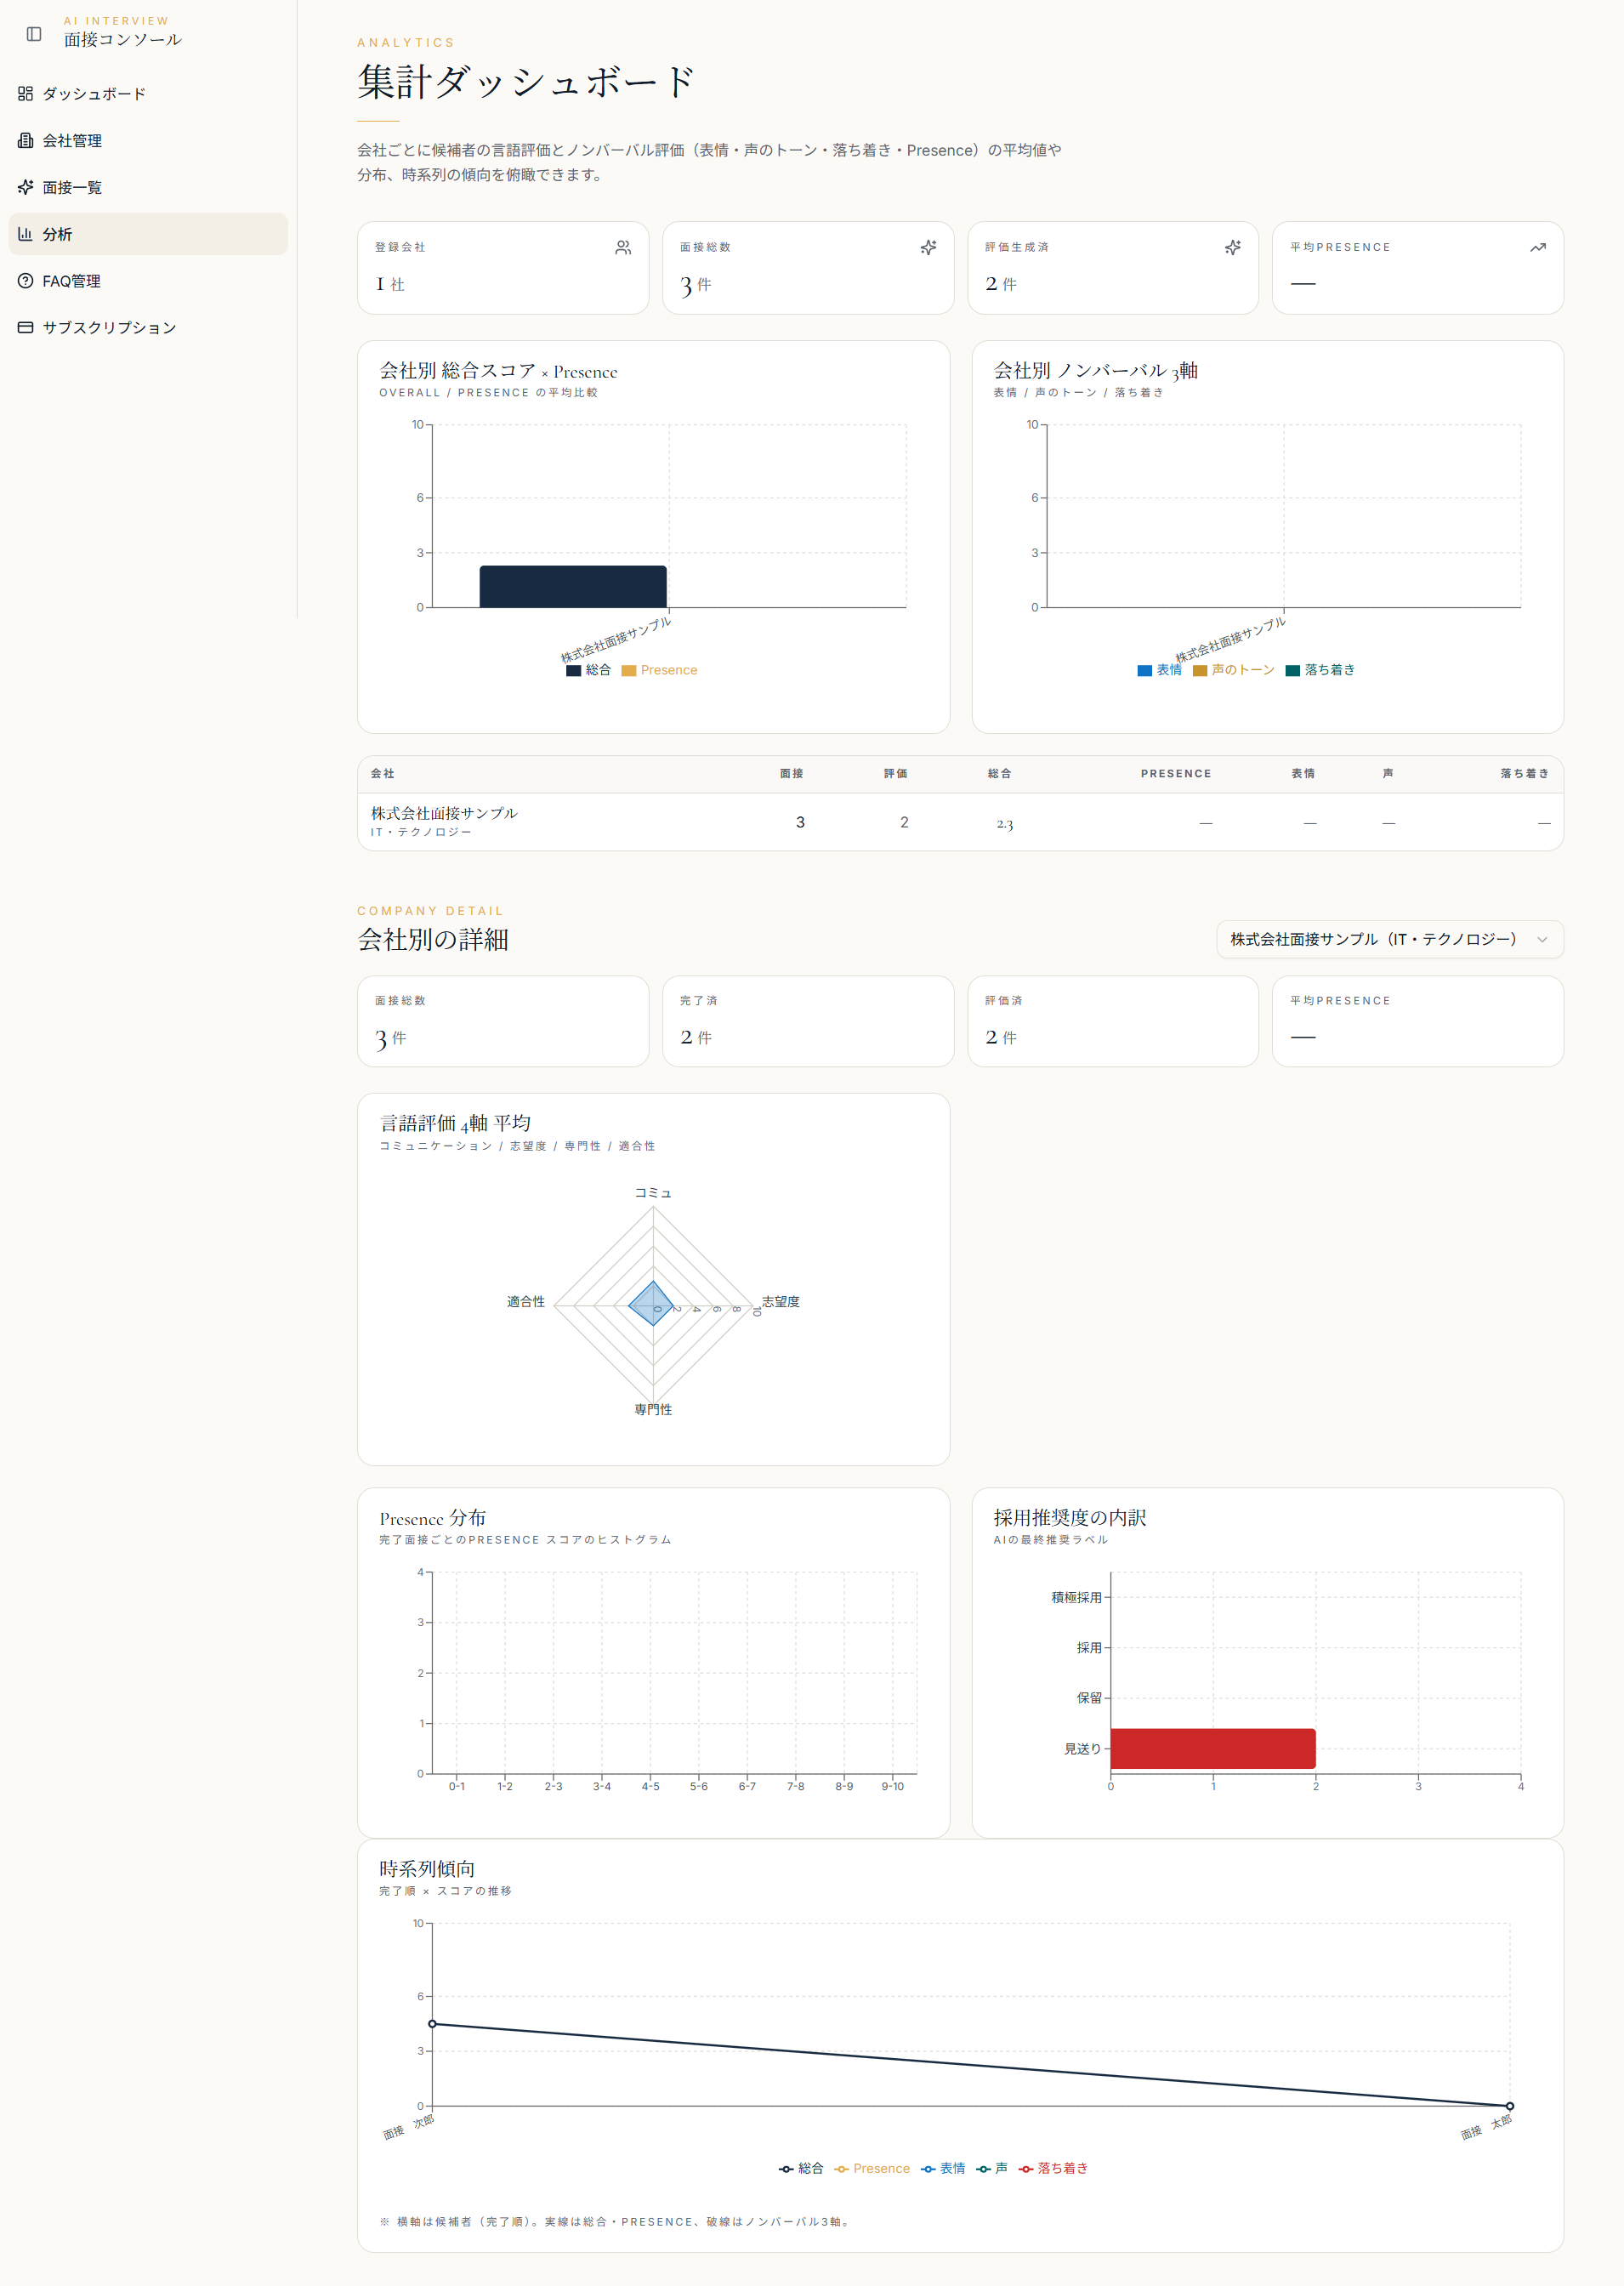Click the コミュ radar axis label
This screenshot has width=1624, height=2286.
653,1194
